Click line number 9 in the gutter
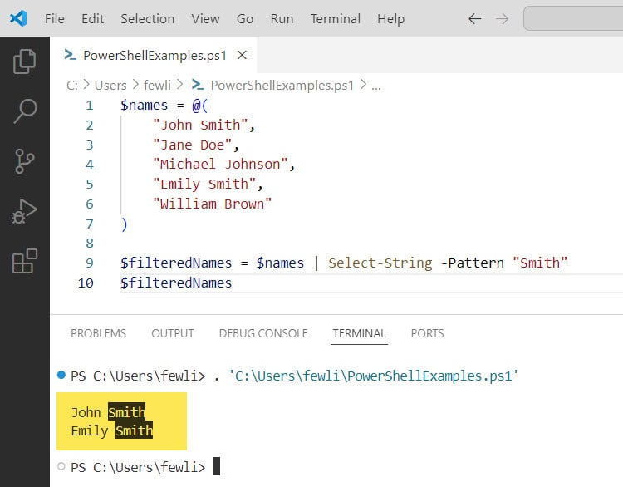 click(x=90, y=263)
